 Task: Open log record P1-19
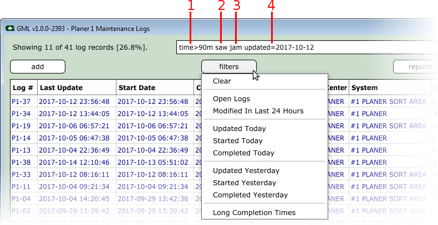tap(21, 126)
